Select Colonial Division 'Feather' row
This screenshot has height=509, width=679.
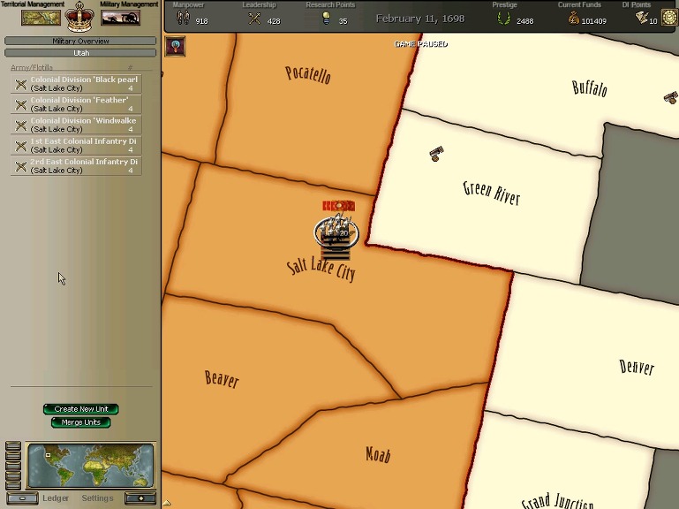tap(76, 104)
